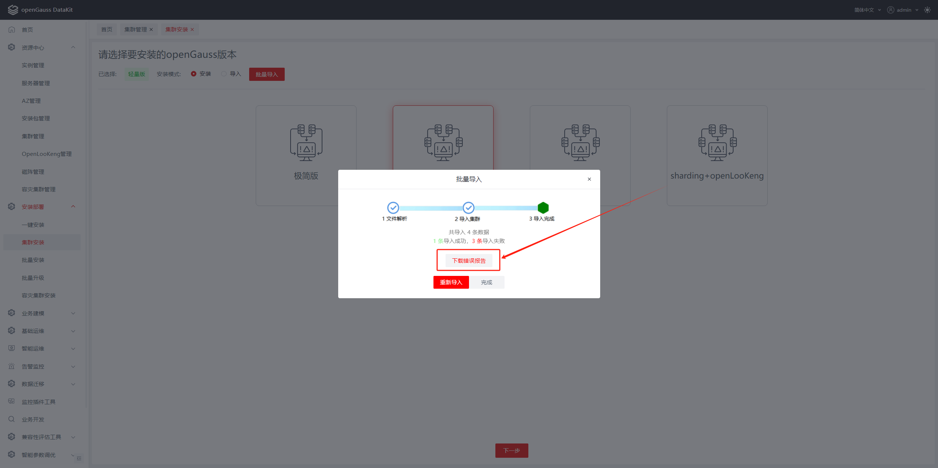Select the 安装 radio button
Viewport: 938px width, 468px height.
click(193, 74)
